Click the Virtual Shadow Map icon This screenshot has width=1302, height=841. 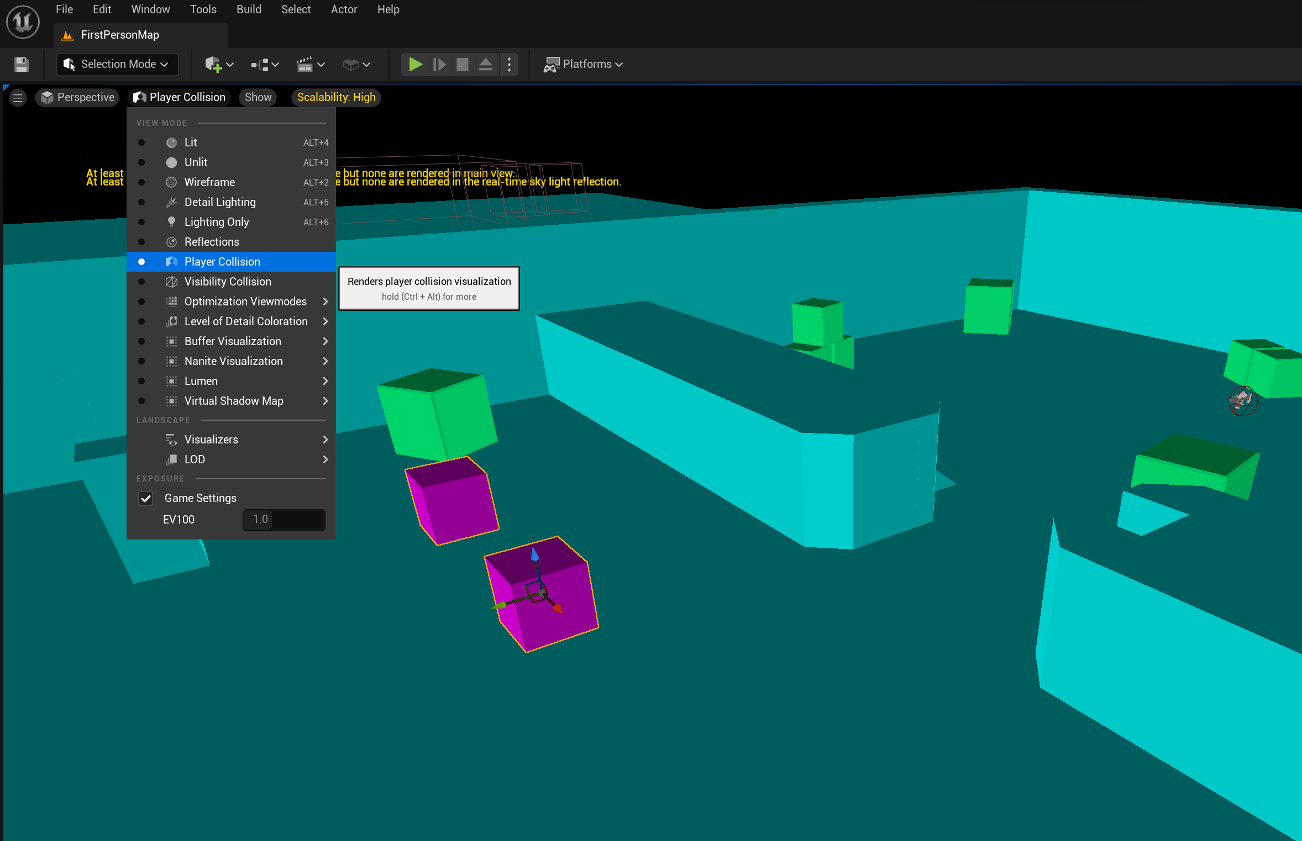172,401
